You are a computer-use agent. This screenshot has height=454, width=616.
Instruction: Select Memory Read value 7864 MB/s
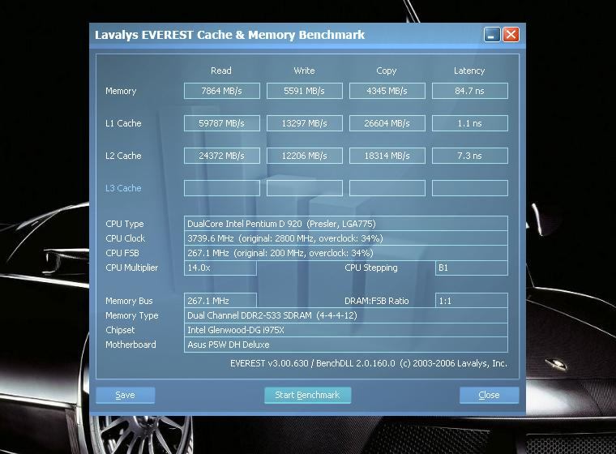pyautogui.click(x=221, y=91)
